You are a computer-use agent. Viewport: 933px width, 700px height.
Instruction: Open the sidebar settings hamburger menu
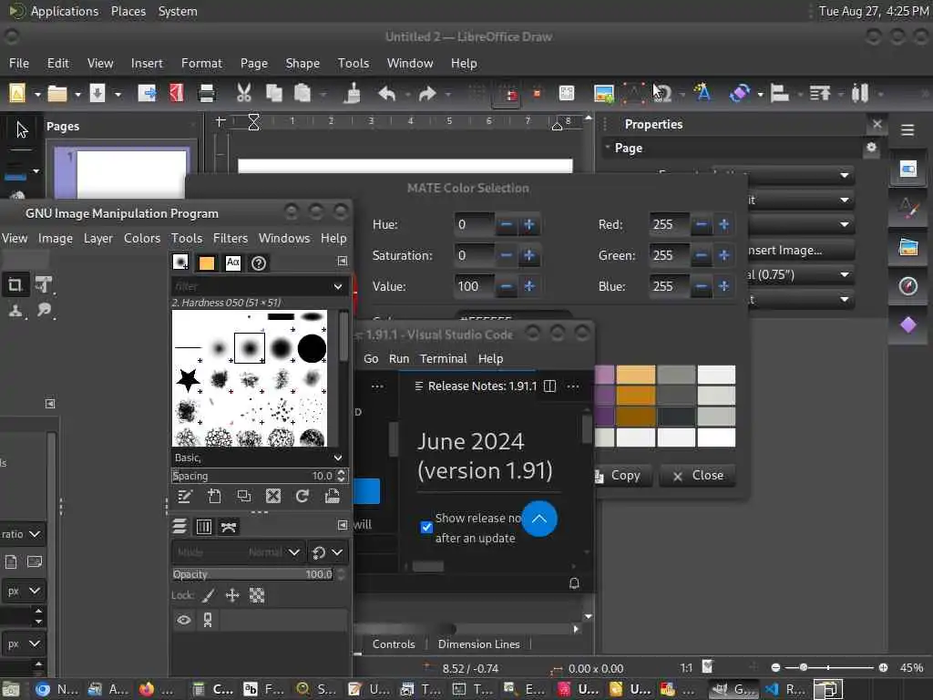click(907, 129)
